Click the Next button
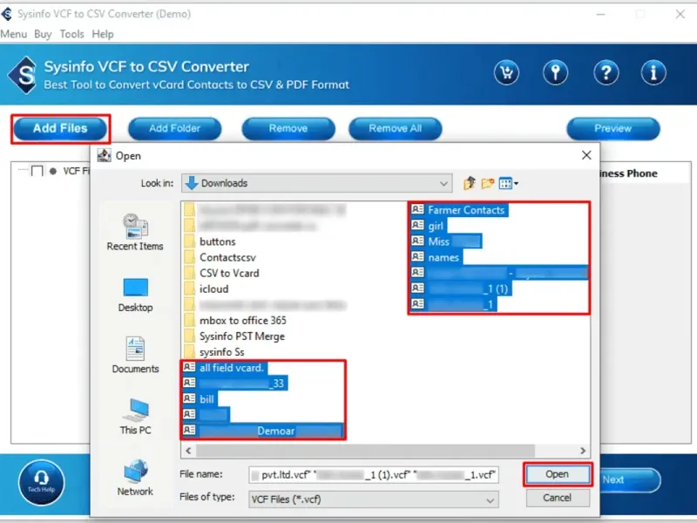The height and width of the screenshot is (523, 697). tap(630, 480)
